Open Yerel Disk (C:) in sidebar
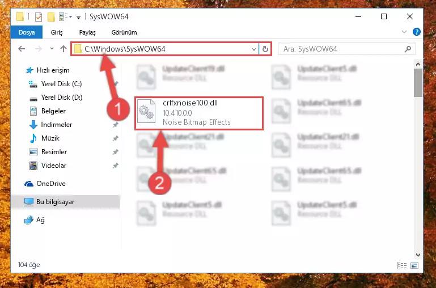436x288 pixels. pyautogui.click(x=61, y=84)
